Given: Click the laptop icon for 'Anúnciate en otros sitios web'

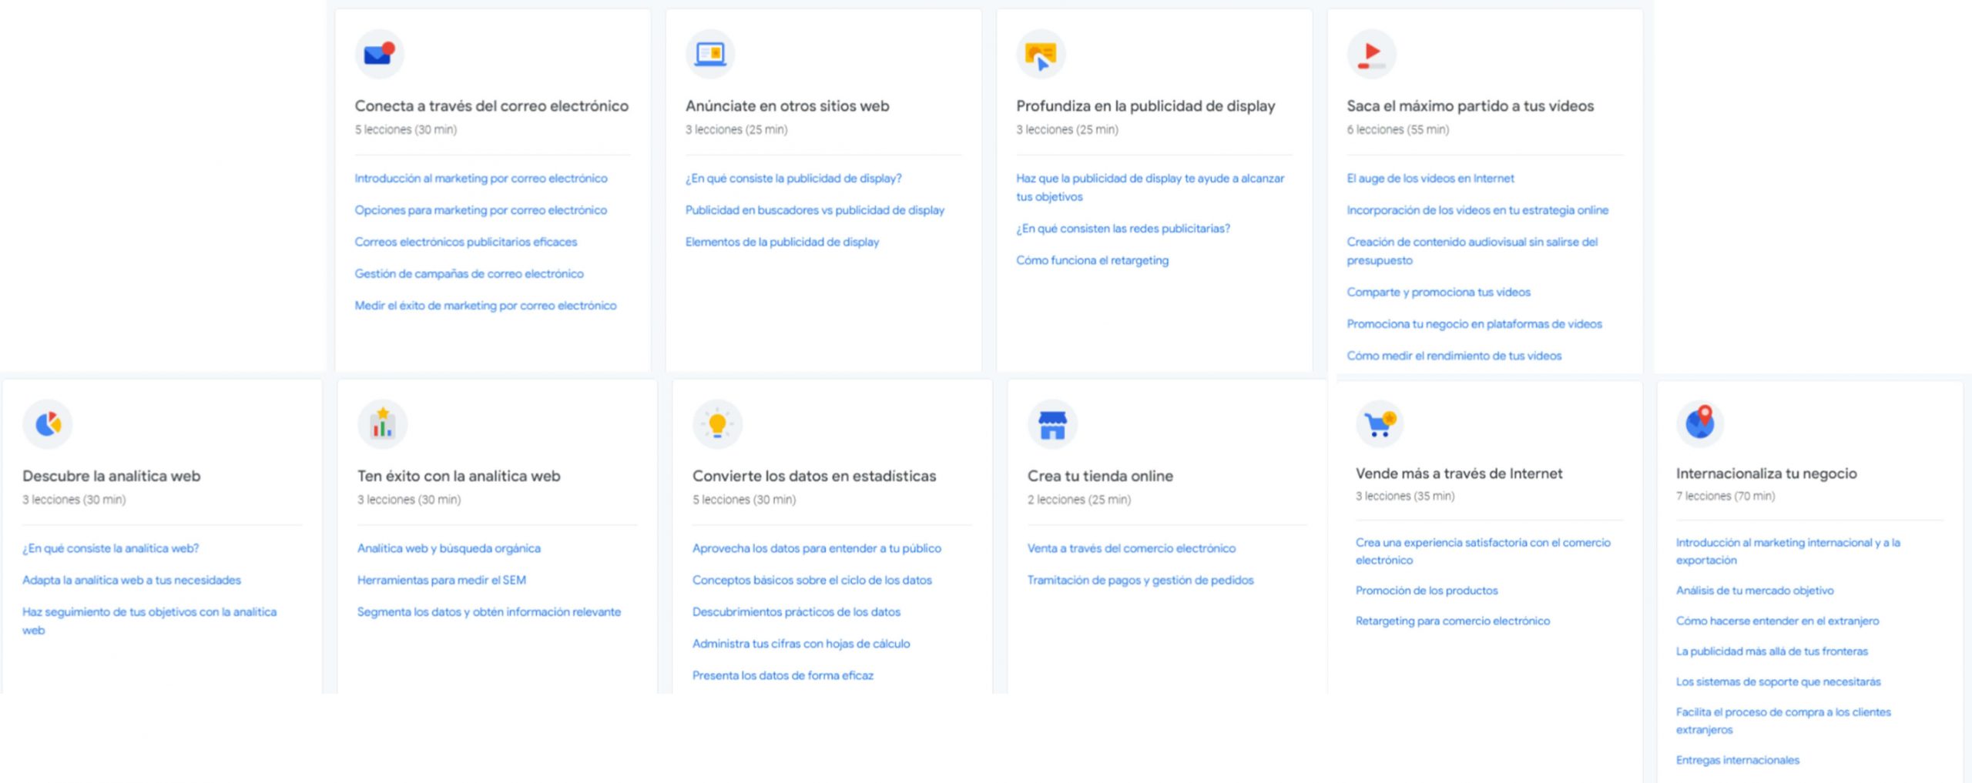Looking at the screenshot, I should pos(709,53).
